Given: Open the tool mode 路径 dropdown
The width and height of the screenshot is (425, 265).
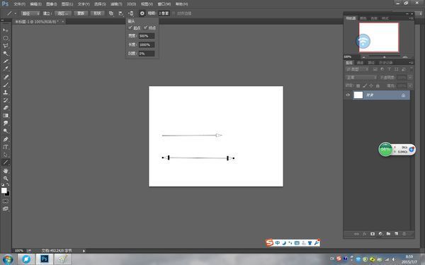Looking at the screenshot, I should coord(30,13).
